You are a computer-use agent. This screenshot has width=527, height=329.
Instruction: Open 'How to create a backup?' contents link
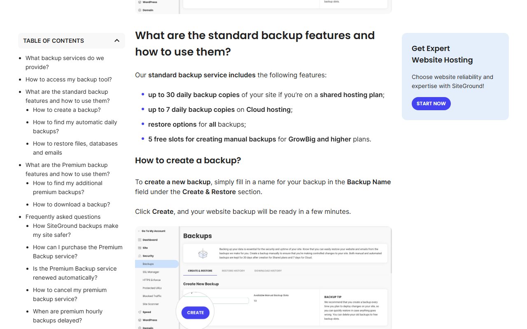point(67,110)
